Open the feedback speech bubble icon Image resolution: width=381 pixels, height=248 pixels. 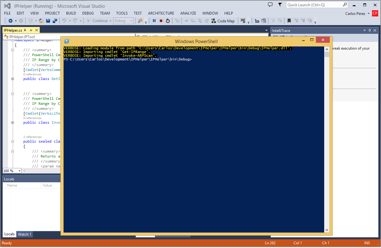point(270,5)
